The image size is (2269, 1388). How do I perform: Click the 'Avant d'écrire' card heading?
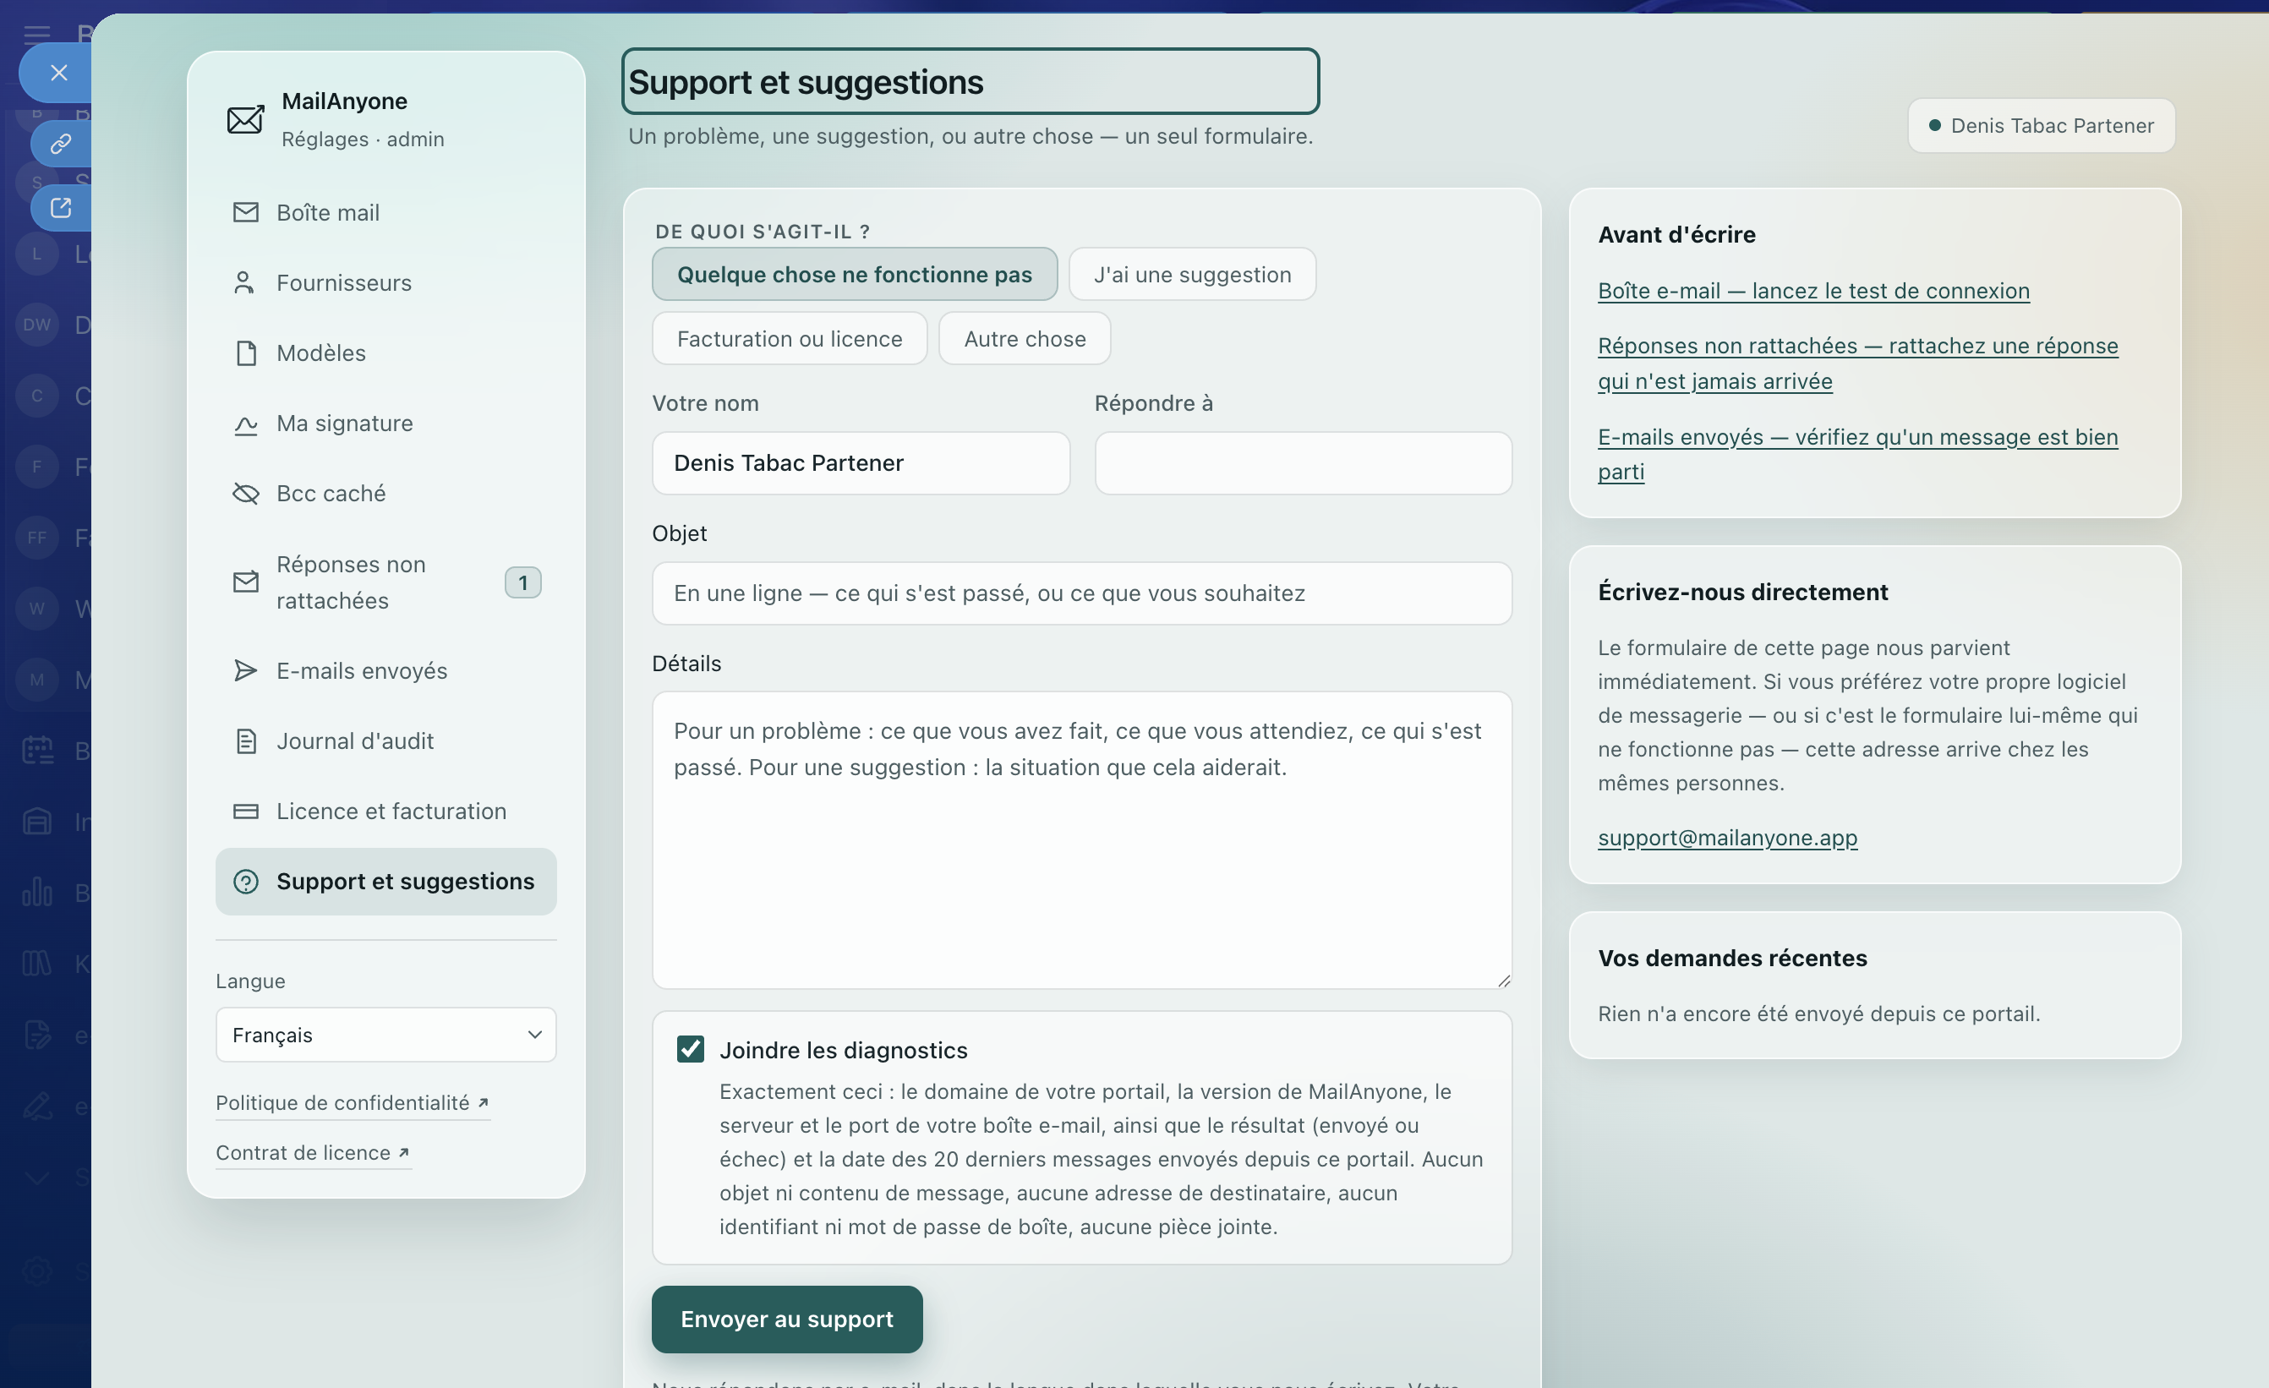(1677, 235)
